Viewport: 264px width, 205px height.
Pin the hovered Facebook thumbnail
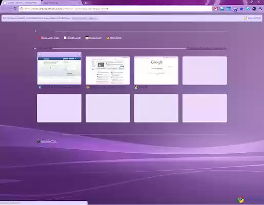39,55
